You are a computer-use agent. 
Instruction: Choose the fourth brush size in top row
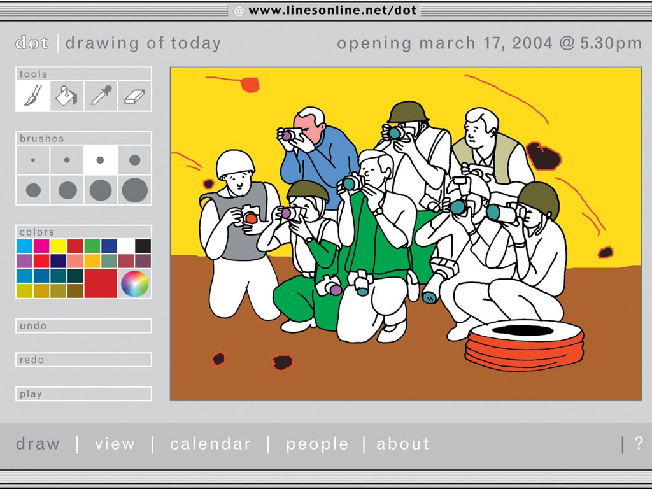(135, 160)
